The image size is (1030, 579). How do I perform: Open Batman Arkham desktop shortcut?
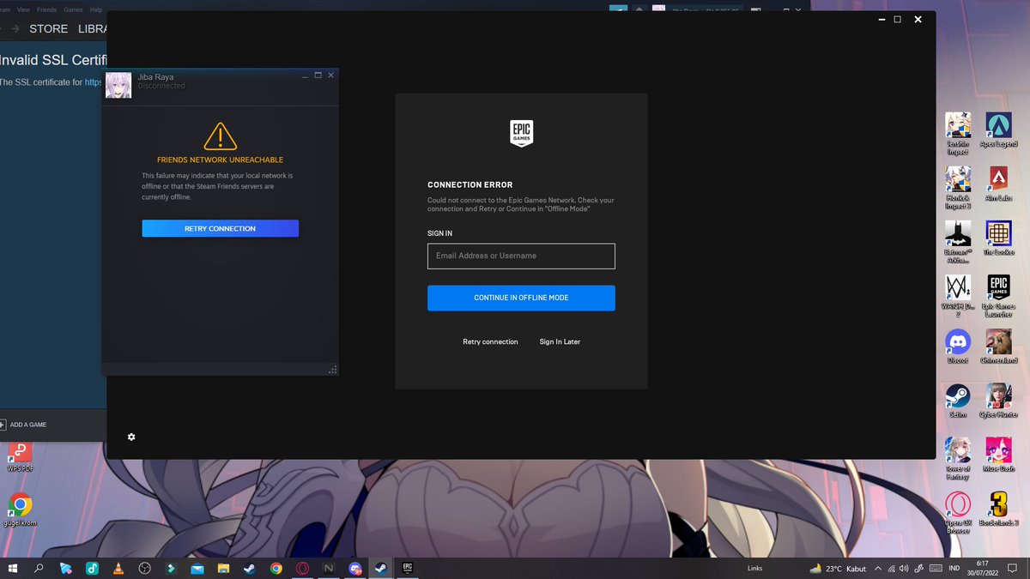coord(958,242)
